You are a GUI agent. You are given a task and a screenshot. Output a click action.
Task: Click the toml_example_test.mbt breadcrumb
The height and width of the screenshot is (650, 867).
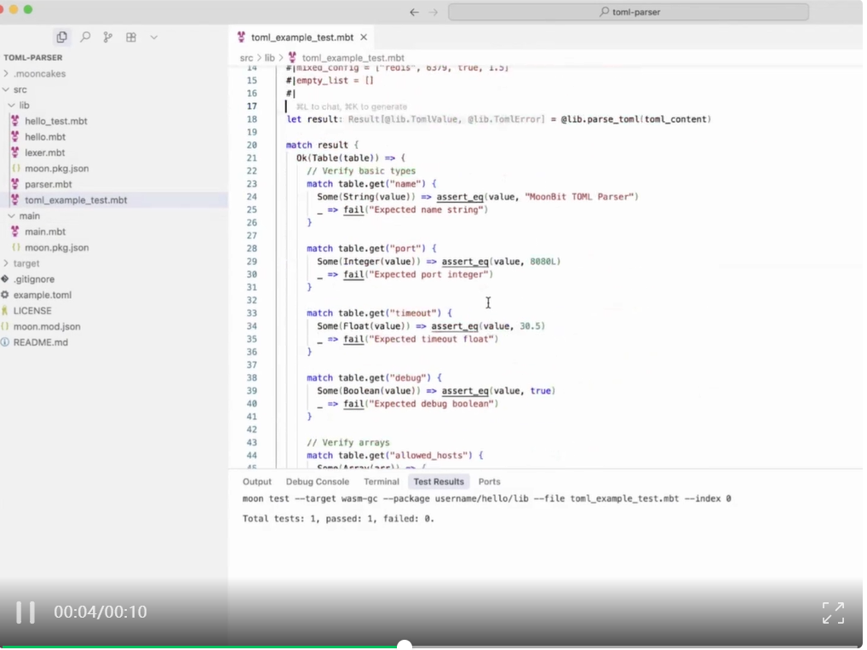point(353,58)
